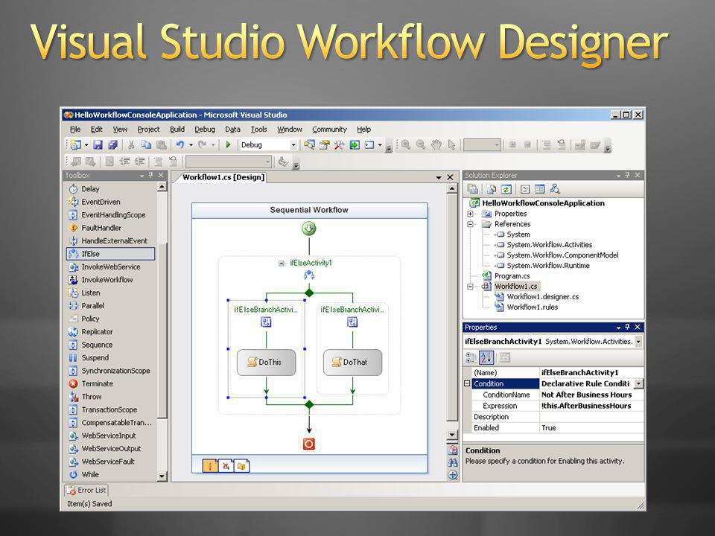Open the Undo history dropdown arrow
This screenshot has width=715, height=536.
coord(191,145)
